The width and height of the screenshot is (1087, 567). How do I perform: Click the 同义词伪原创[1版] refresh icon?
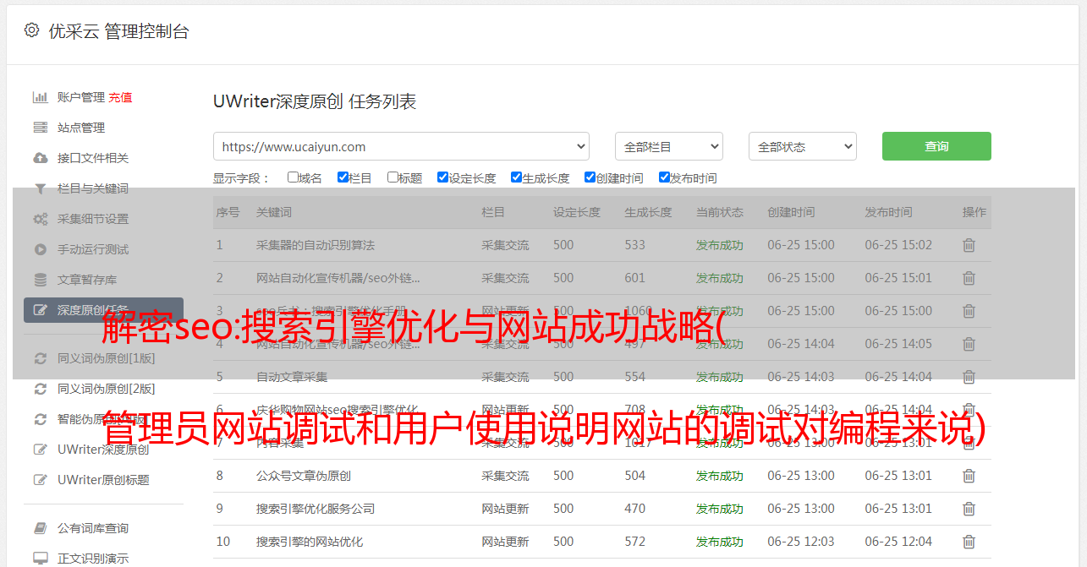[x=40, y=358]
